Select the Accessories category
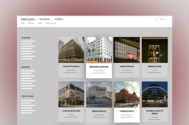 [51, 23]
